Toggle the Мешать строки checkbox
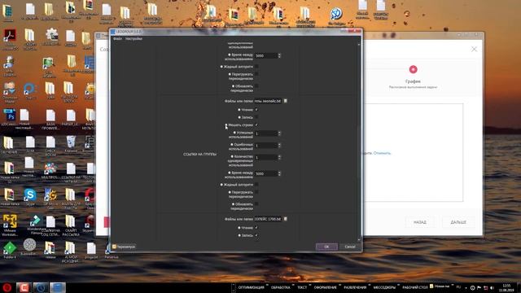 tap(256, 125)
